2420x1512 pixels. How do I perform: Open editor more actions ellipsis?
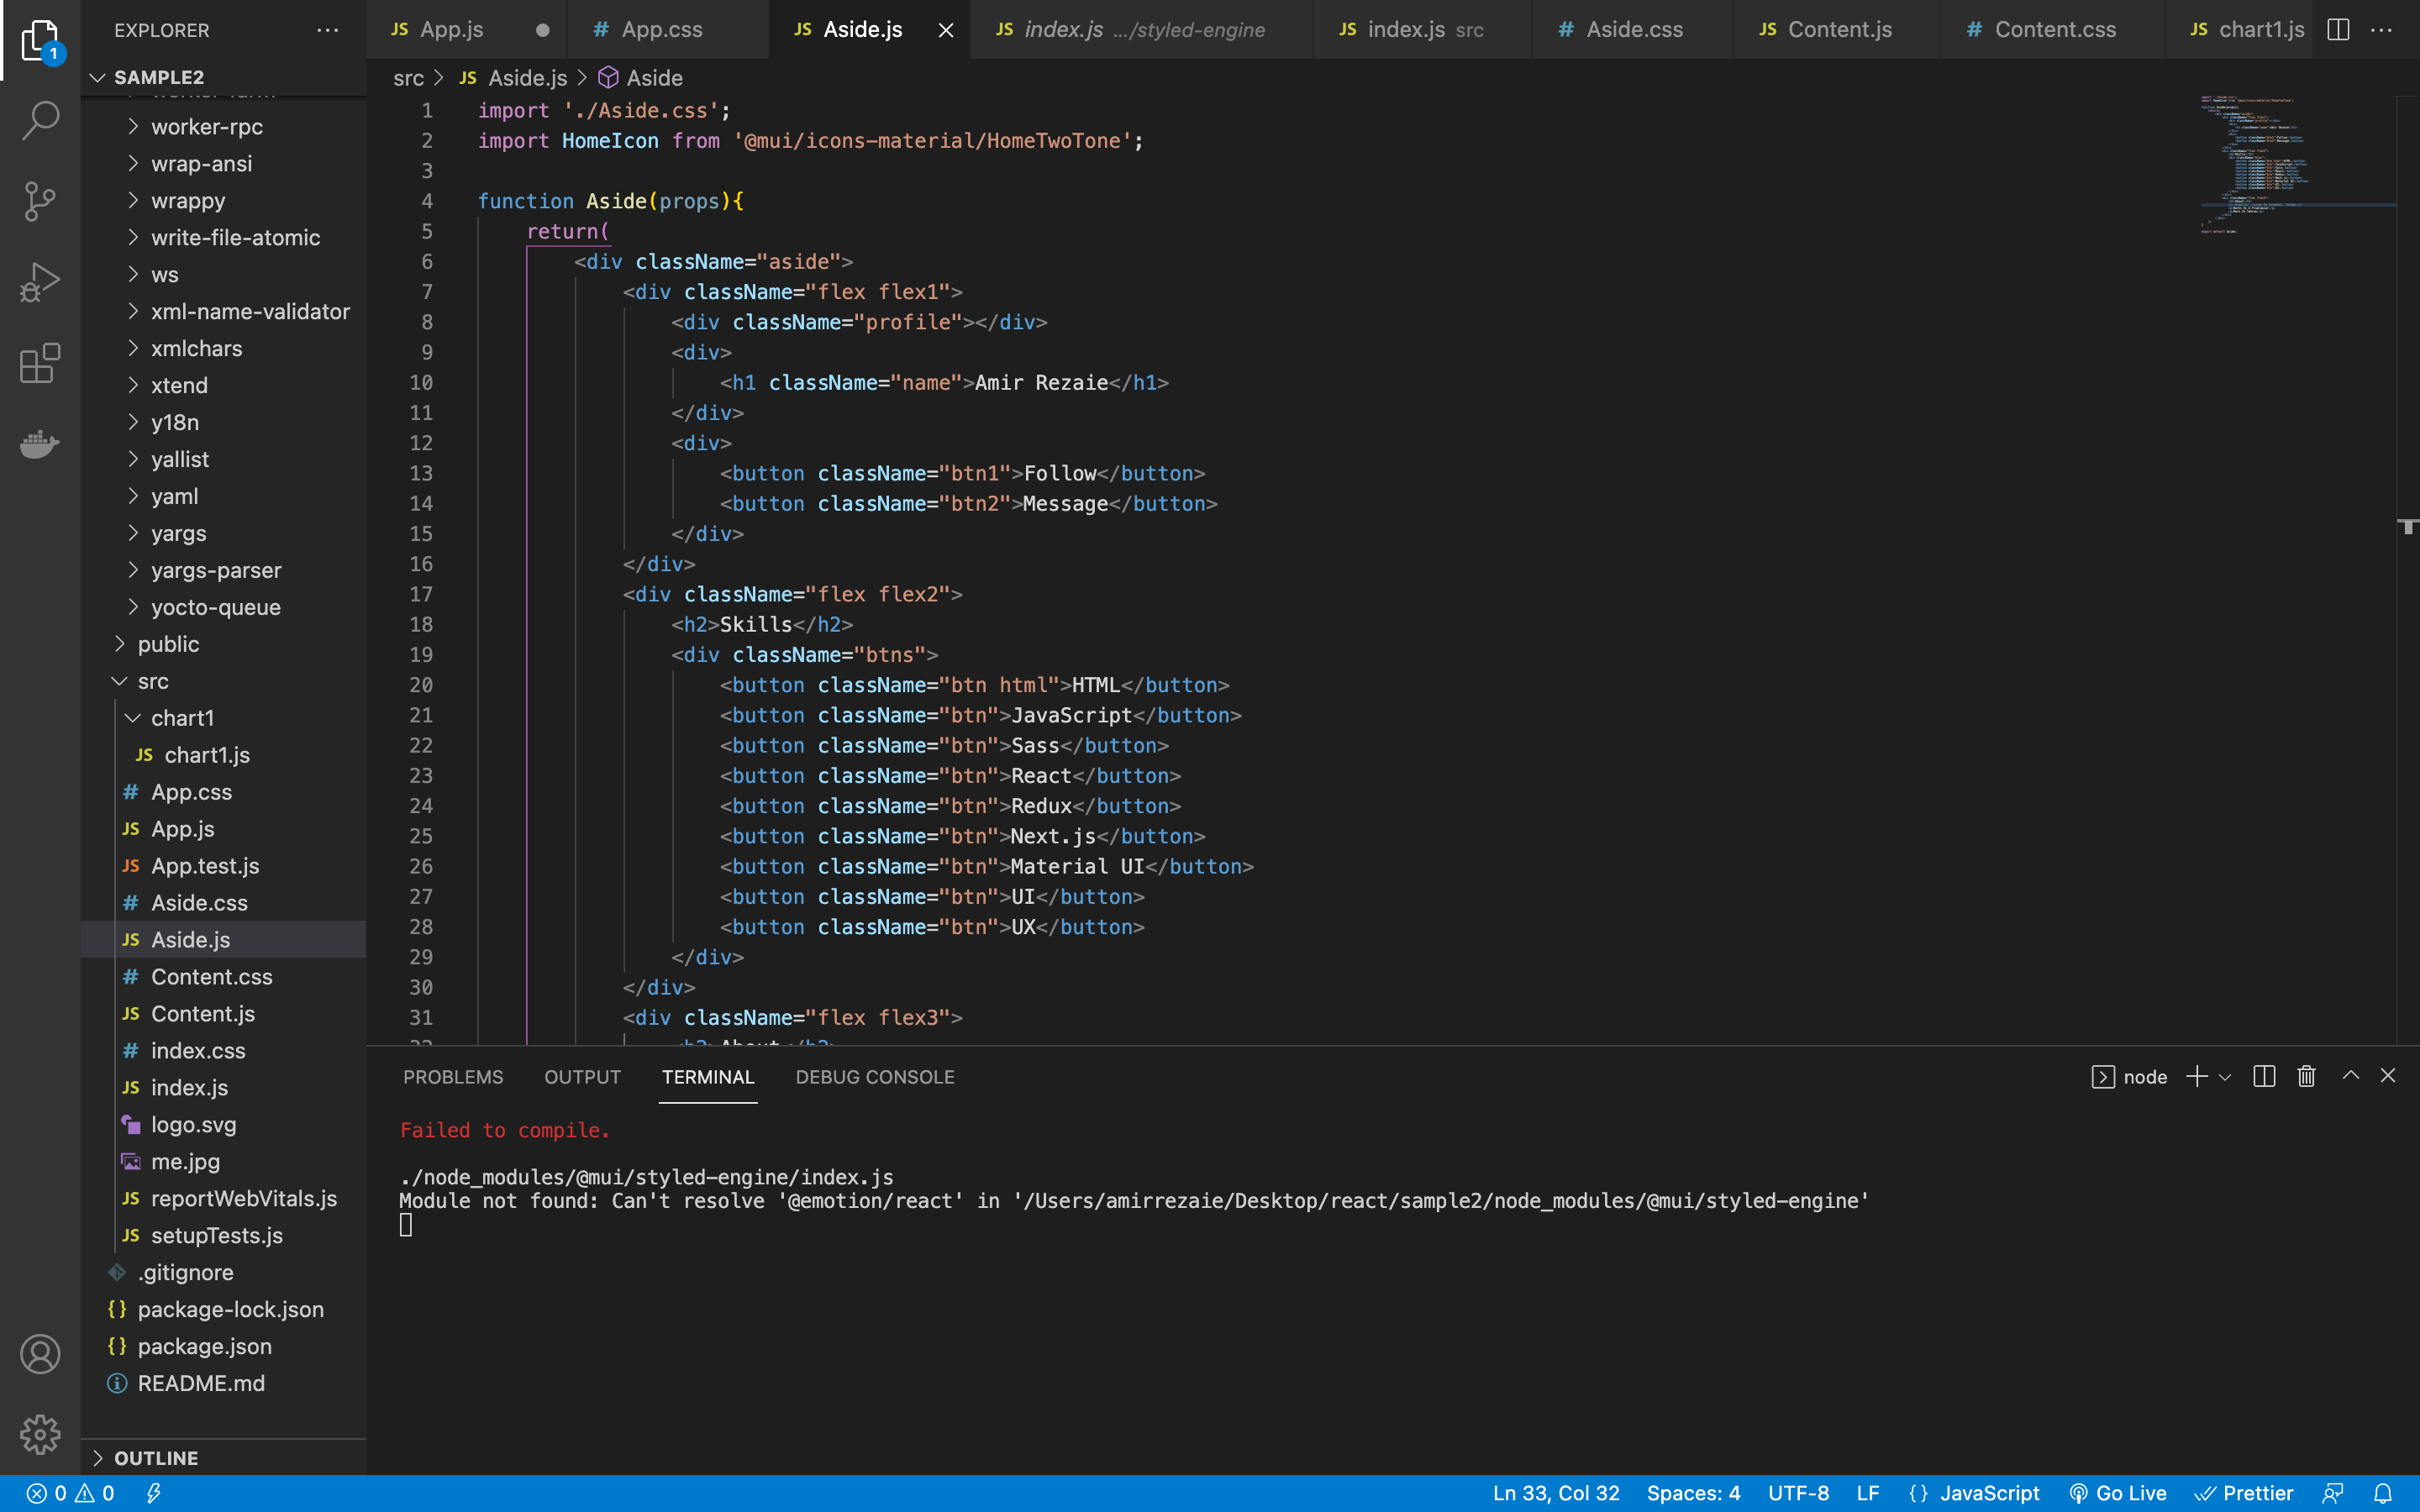(2382, 30)
